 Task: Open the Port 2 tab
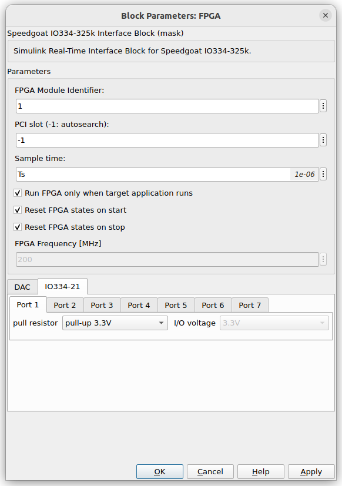(65, 306)
